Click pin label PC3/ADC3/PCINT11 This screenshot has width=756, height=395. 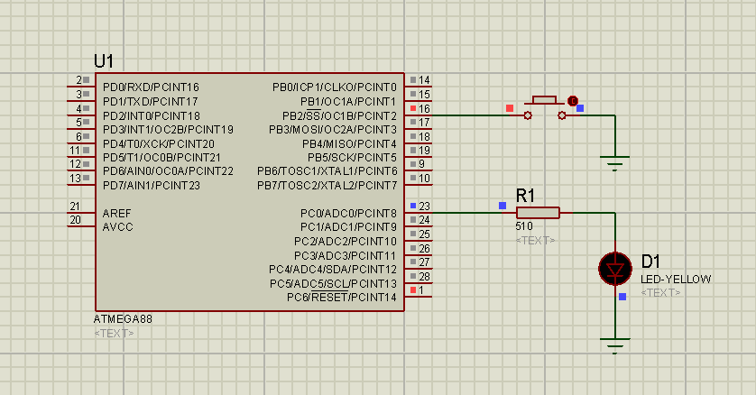tap(346, 256)
